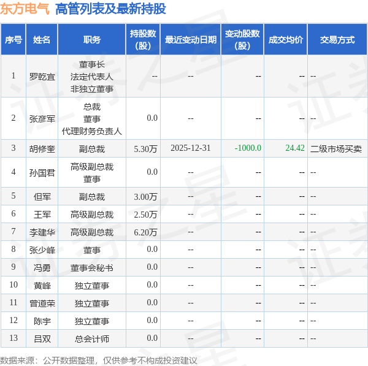Click the name 孙国君

42,173
